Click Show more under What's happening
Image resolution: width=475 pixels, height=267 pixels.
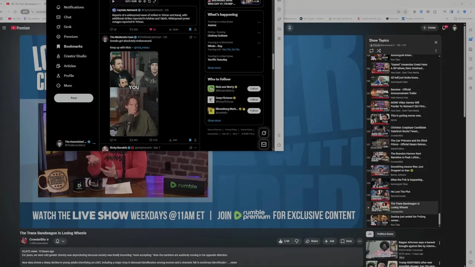click(x=214, y=68)
